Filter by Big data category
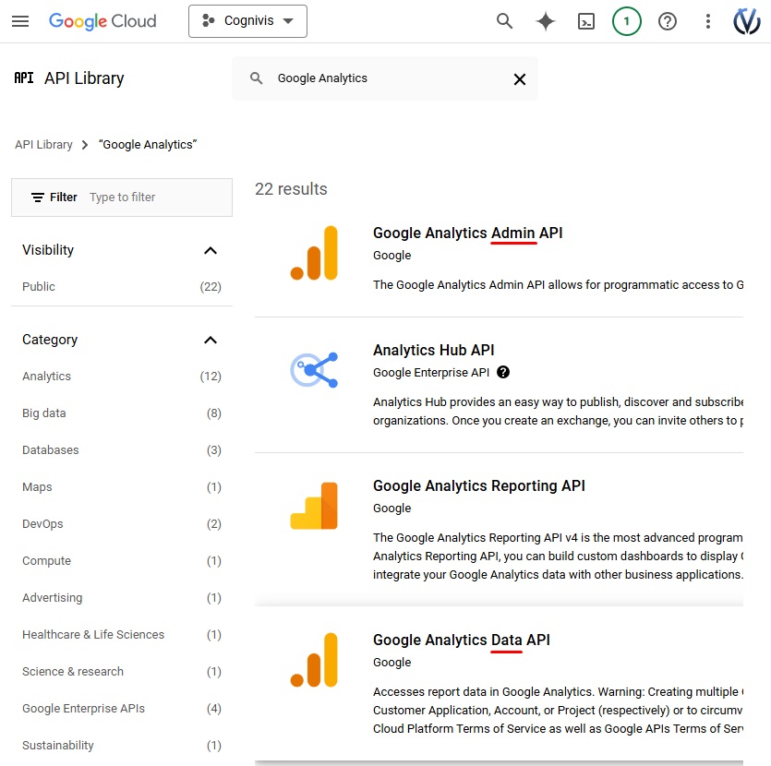Viewport: 771px width, 766px height. pyautogui.click(x=44, y=413)
